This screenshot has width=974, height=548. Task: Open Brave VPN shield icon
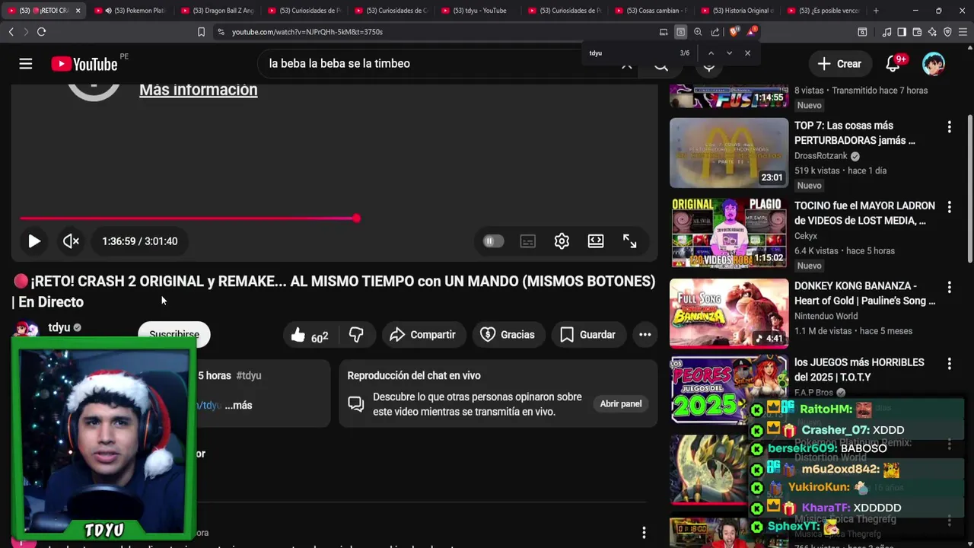click(x=947, y=32)
